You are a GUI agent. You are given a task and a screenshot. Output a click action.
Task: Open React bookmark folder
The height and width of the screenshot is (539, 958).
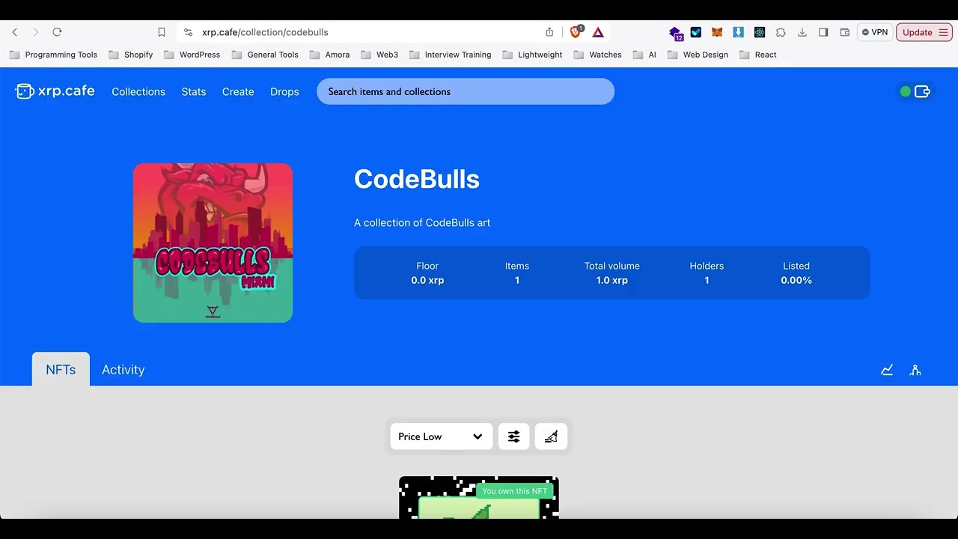point(758,55)
